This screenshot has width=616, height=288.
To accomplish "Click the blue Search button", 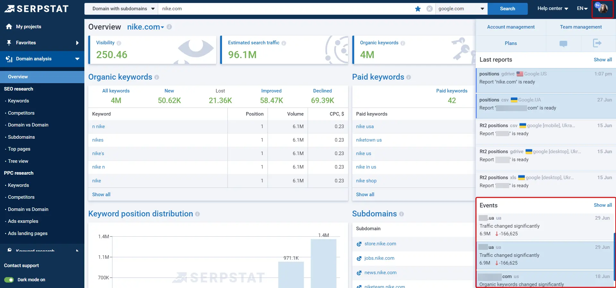I will click(507, 9).
